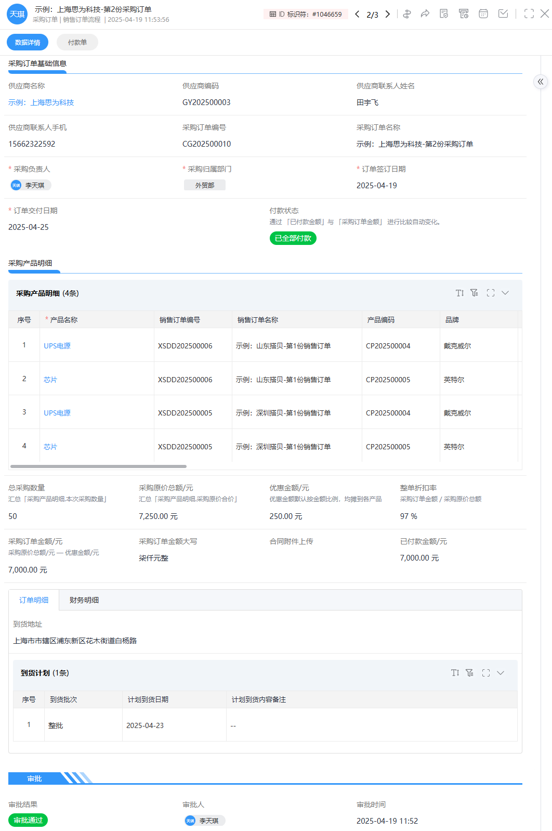Open filter icon in 到货计划 table

click(469, 673)
